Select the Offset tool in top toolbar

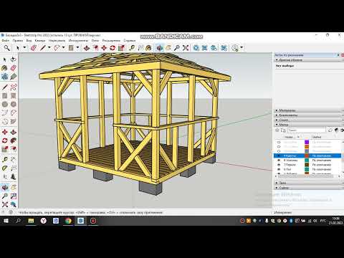95,48
